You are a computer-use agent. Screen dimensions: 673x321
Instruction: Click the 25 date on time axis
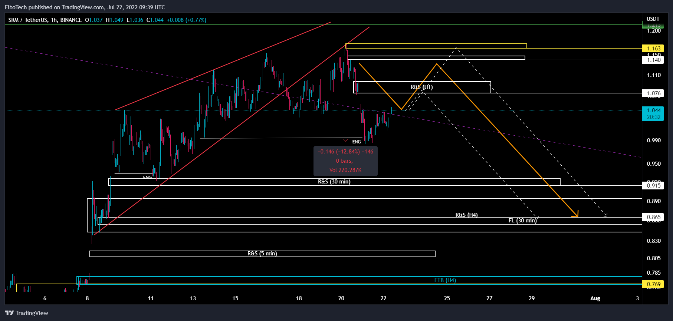point(447,298)
